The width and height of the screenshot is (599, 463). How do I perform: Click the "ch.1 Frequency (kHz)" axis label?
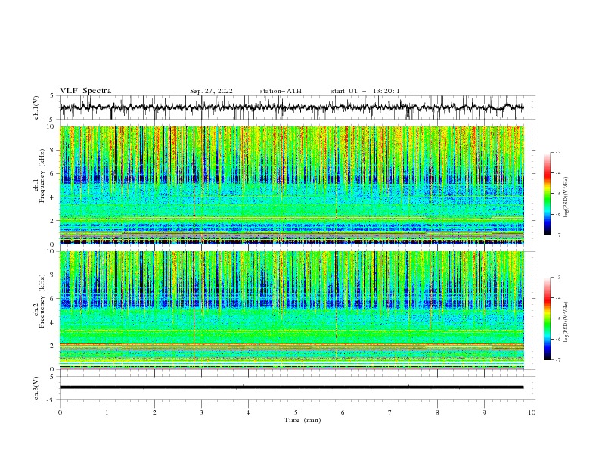39,176
